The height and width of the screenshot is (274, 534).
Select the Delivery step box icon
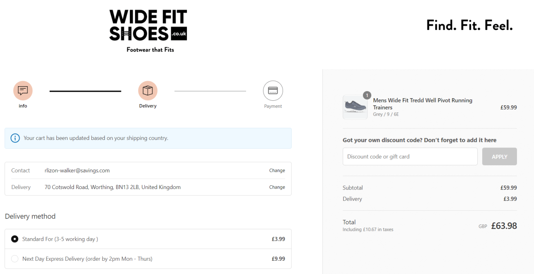(x=148, y=90)
